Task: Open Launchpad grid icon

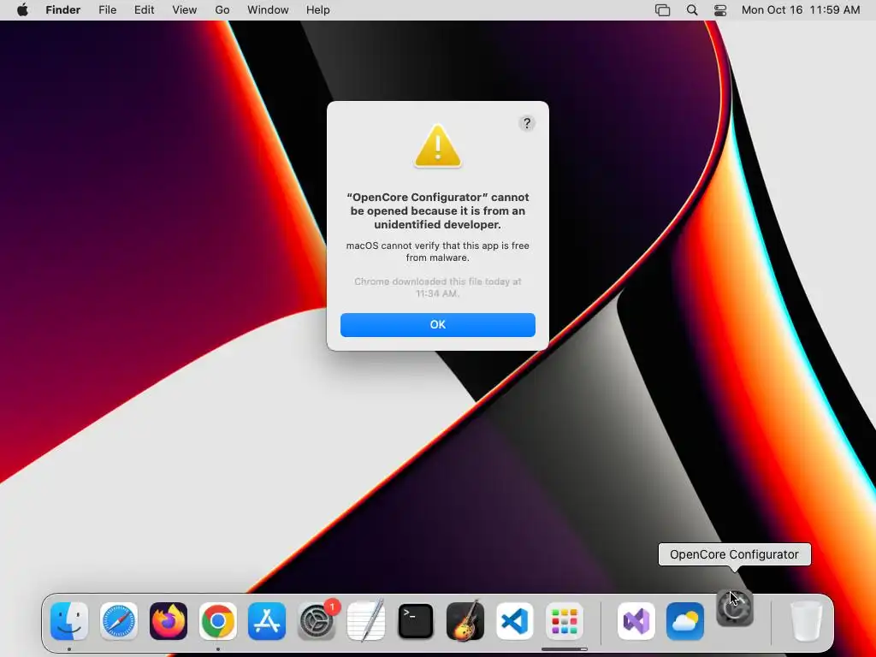Action: [x=565, y=621]
